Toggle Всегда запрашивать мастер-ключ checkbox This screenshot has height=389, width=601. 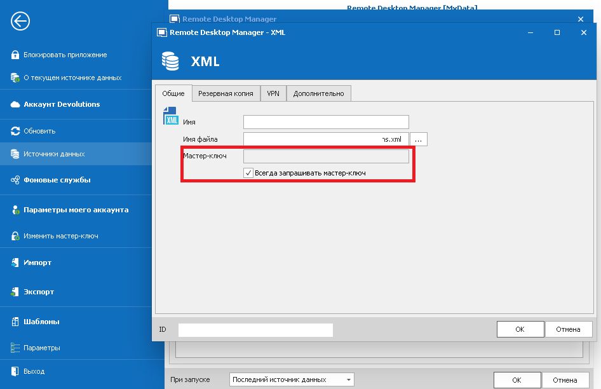[x=248, y=173]
